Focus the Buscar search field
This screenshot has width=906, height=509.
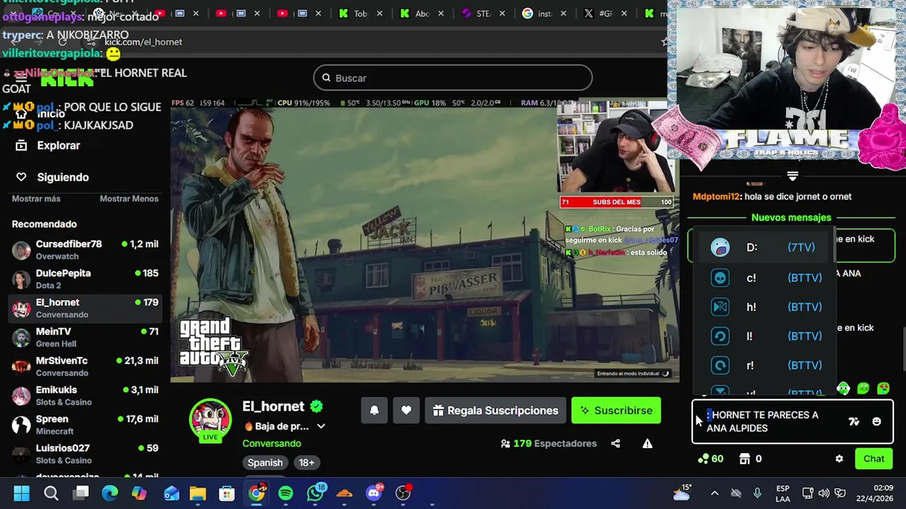453,78
